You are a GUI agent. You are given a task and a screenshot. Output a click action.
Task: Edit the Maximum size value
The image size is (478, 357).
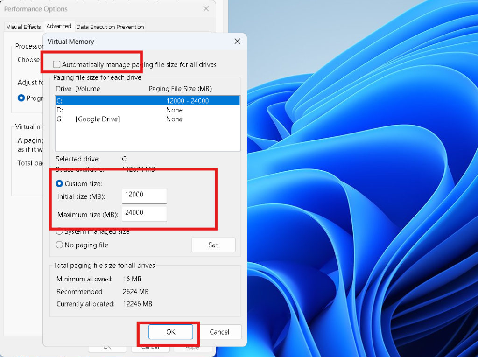pyautogui.click(x=144, y=213)
